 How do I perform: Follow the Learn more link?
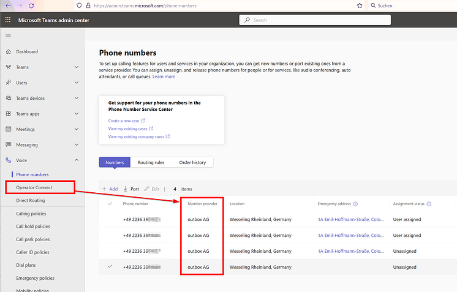[164, 77]
